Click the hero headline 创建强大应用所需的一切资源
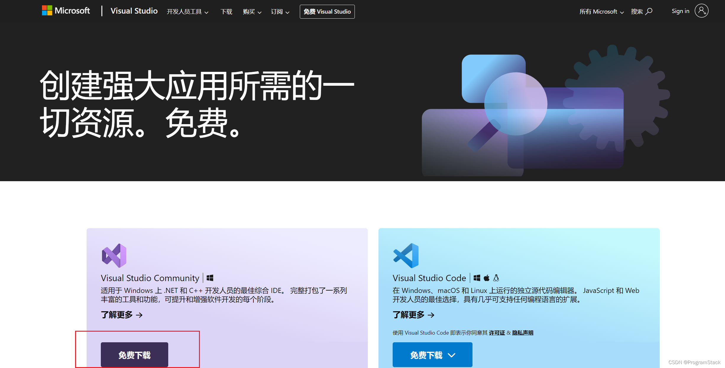 [197, 103]
